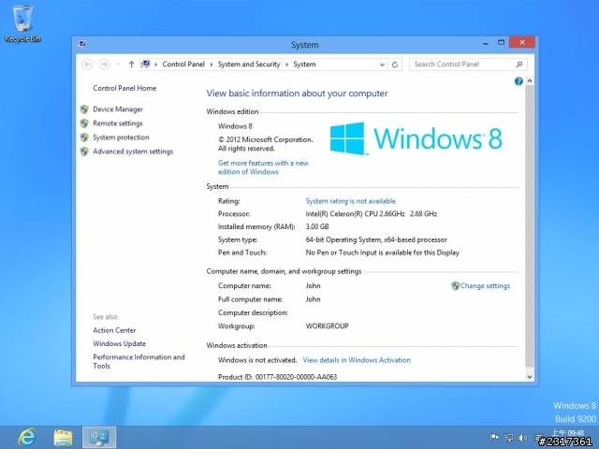Open System protection link
The width and height of the screenshot is (599, 449).
(121, 138)
